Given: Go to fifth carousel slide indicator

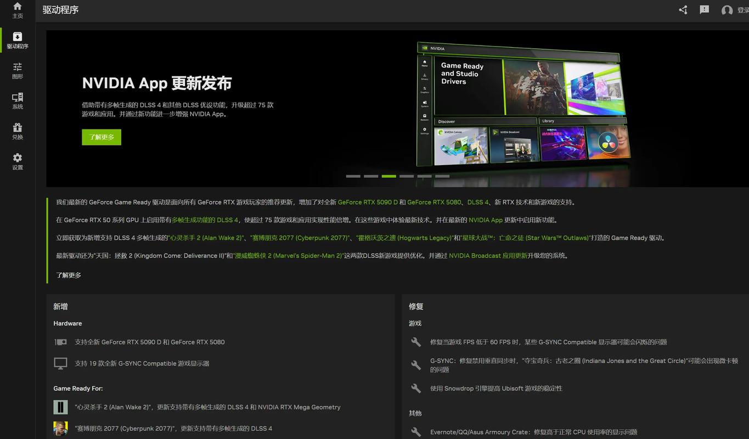Looking at the screenshot, I should [x=424, y=176].
